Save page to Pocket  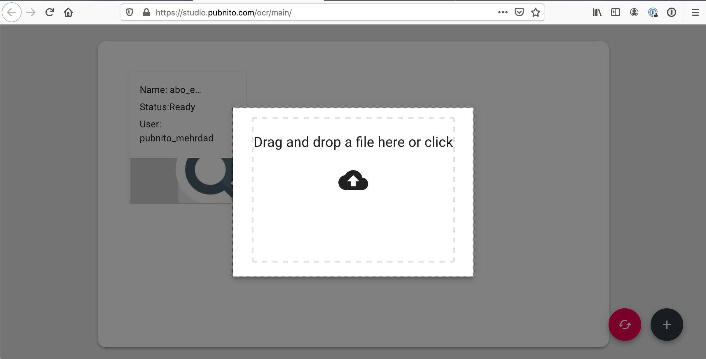pos(519,12)
